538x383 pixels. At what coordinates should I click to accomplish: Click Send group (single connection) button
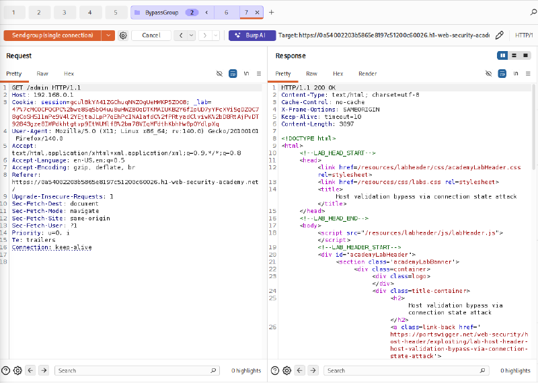pyautogui.click(x=52, y=36)
